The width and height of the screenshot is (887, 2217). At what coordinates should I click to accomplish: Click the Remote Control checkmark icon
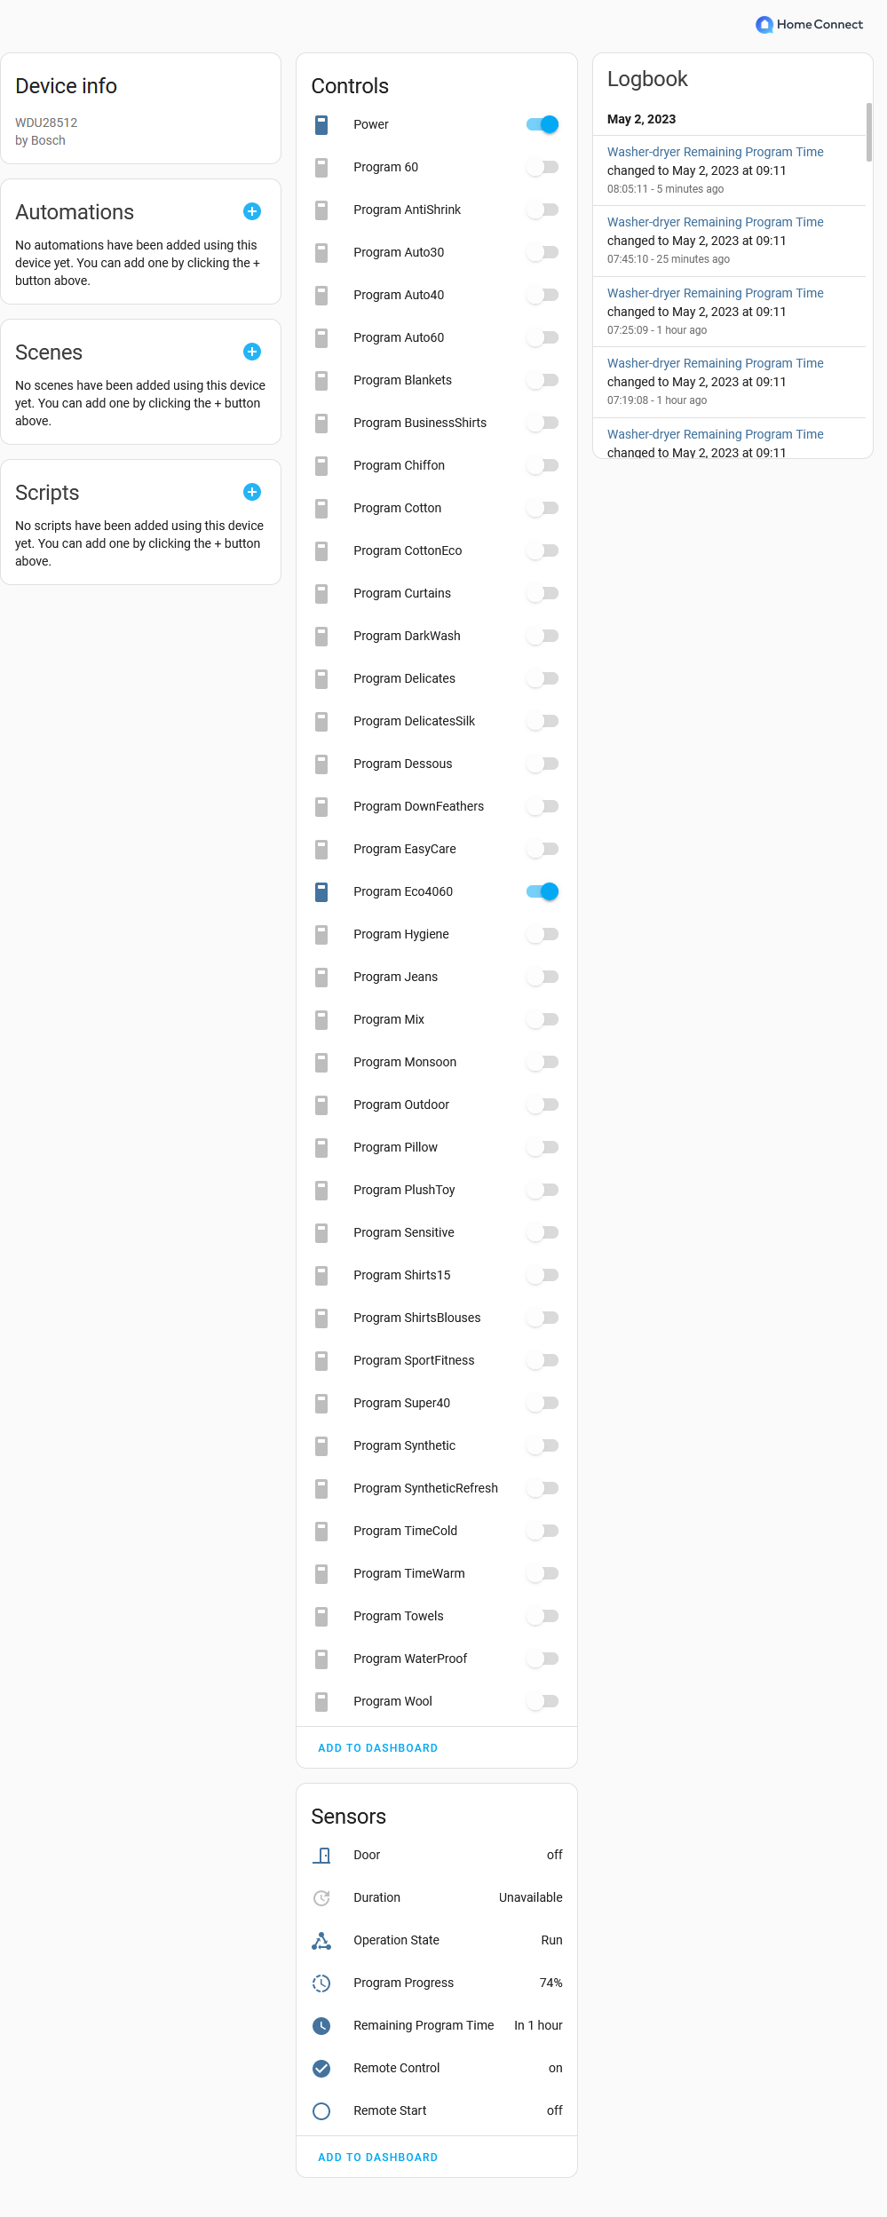[321, 2068]
